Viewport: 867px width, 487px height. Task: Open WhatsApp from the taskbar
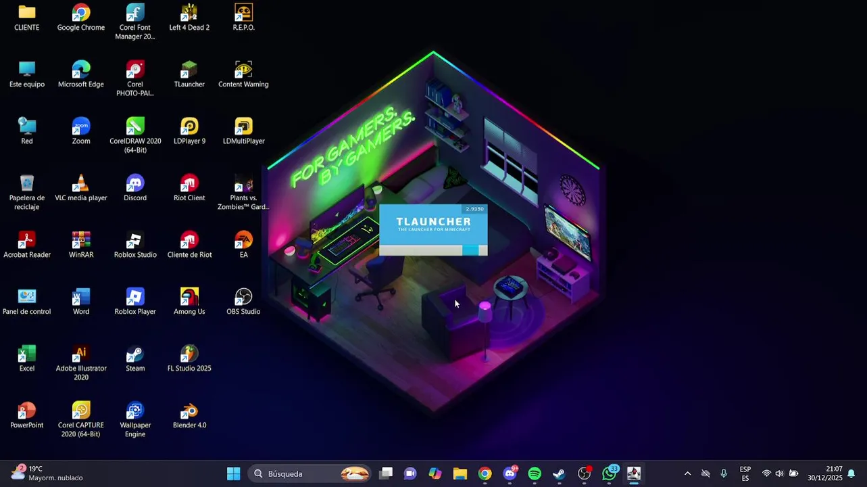610,473
